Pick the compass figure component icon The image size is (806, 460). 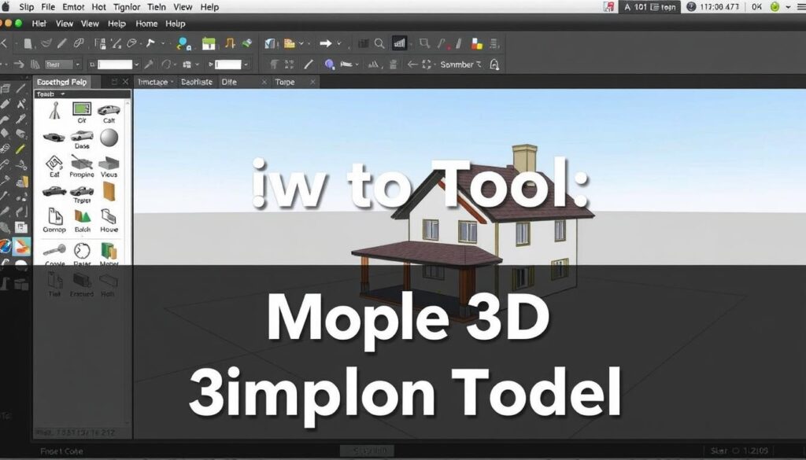coord(55,110)
